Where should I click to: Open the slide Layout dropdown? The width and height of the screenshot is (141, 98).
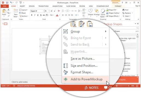point(23,10)
